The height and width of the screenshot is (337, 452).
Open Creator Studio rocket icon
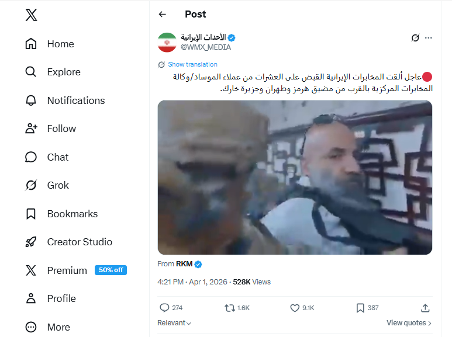click(x=32, y=242)
